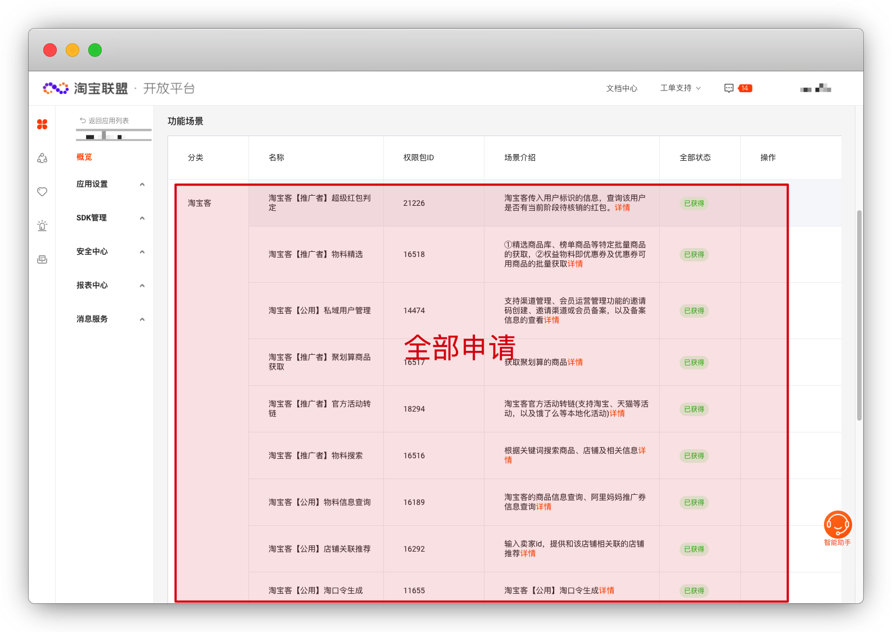Click the vertical page scrollbar
This screenshot has height=632, width=892.
[859, 315]
